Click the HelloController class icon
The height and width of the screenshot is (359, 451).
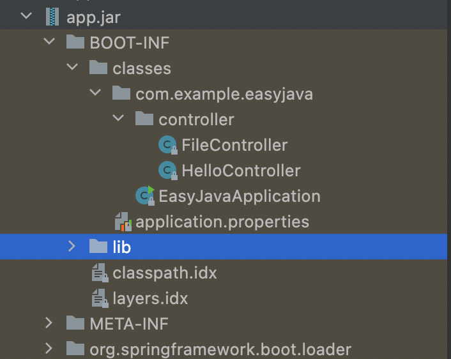click(167, 171)
